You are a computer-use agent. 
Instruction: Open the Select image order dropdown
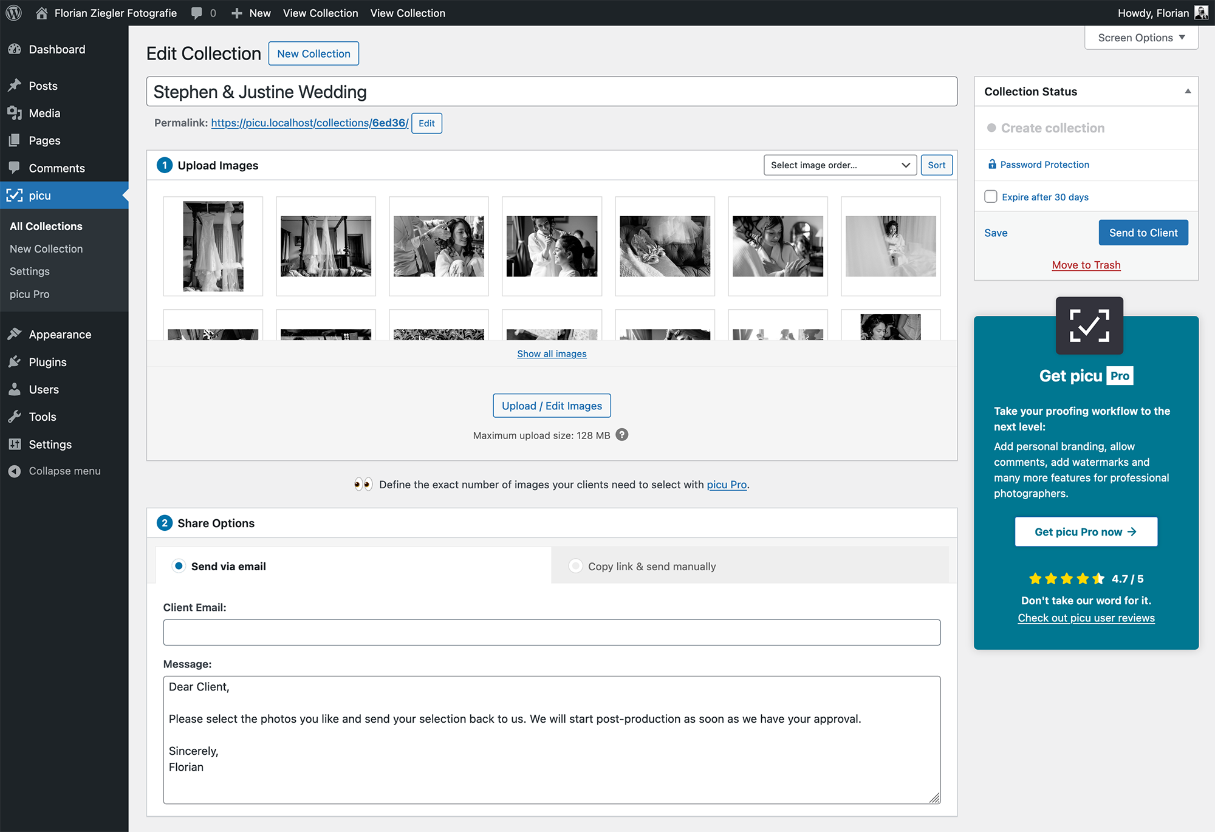838,166
